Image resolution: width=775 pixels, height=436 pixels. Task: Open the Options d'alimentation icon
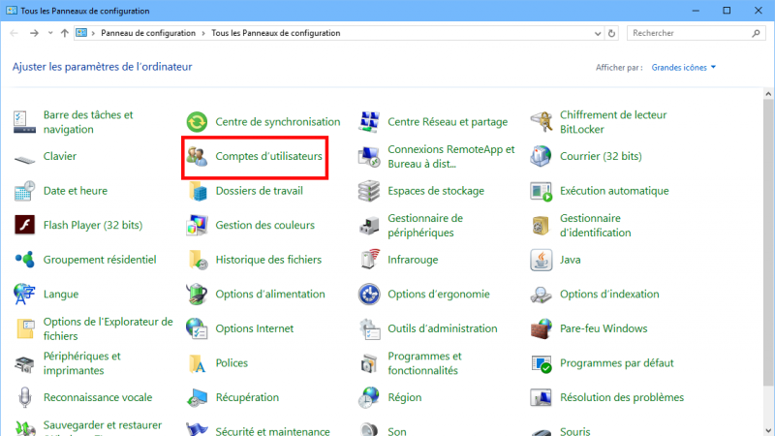198,295
